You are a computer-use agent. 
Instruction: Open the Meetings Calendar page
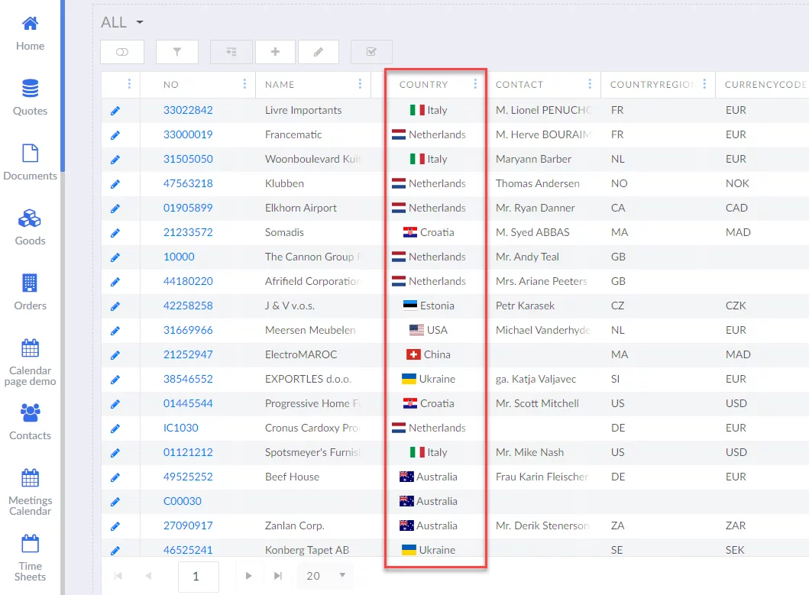pos(30,492)
